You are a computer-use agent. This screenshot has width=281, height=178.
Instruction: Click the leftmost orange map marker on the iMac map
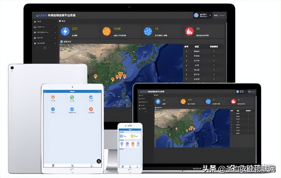[x=95, y=76]
